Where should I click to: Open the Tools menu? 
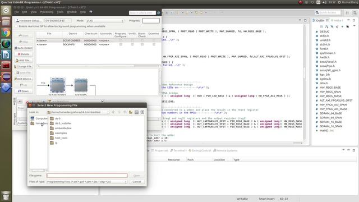pos(60,12)
